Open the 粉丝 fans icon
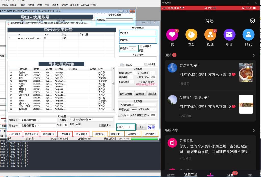 tap(210, 35)
